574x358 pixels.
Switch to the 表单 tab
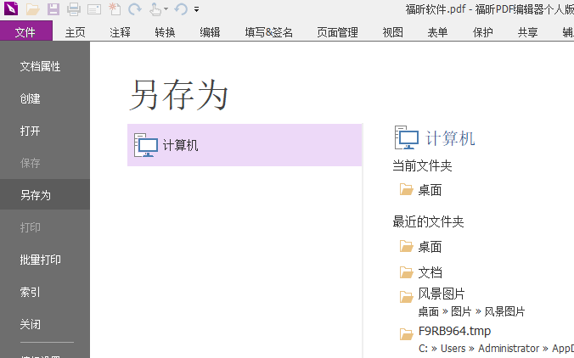[437, 32]
